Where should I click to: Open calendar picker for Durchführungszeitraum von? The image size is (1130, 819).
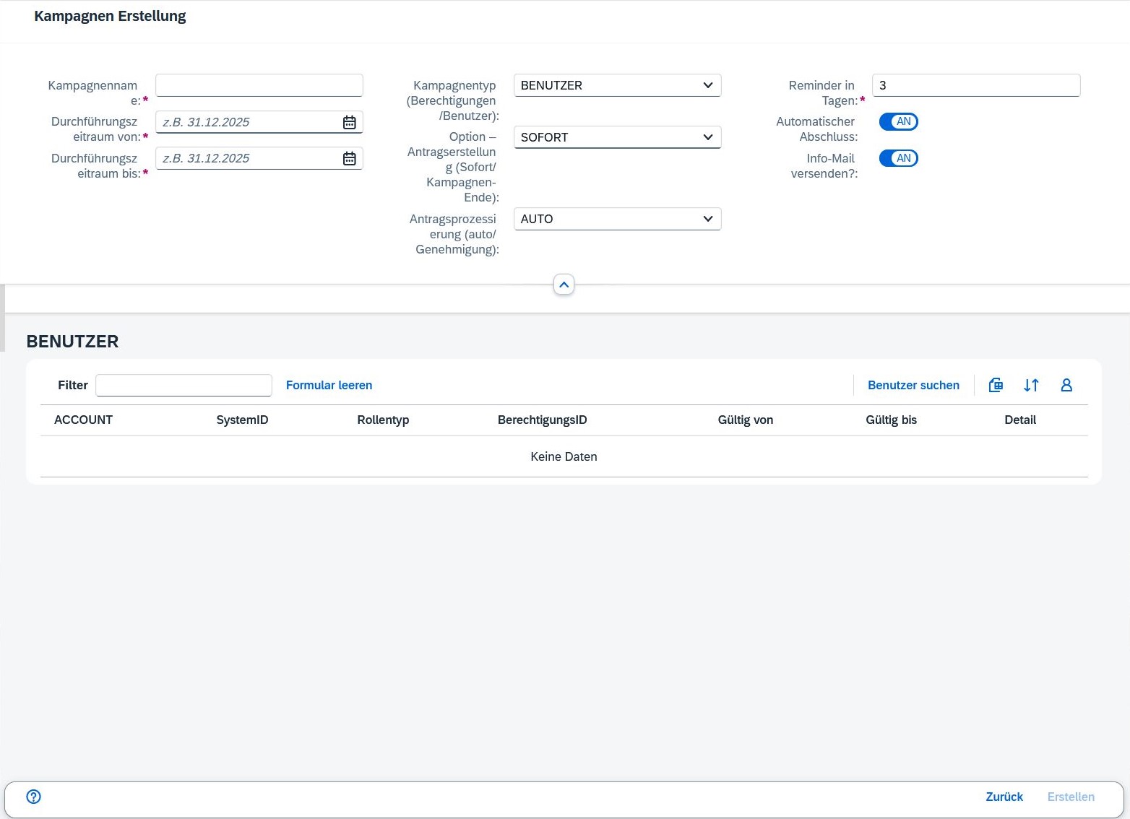pos(349,122)
